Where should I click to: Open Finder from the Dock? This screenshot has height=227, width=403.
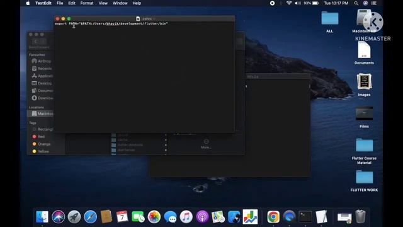point(42,217)
